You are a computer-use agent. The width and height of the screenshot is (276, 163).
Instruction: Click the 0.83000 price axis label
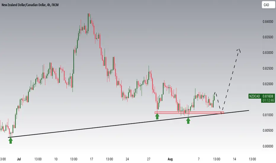[x=268, y=53]
